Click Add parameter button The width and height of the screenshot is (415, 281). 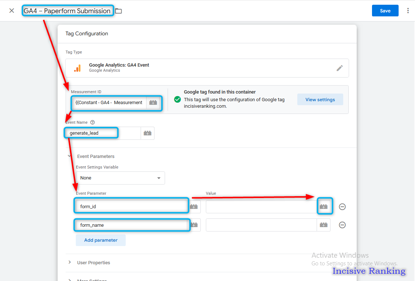101,240
